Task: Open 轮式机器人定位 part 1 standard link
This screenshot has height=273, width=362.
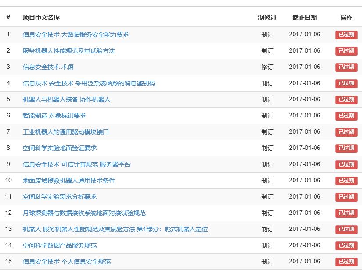Action: [x=115, y=229]
